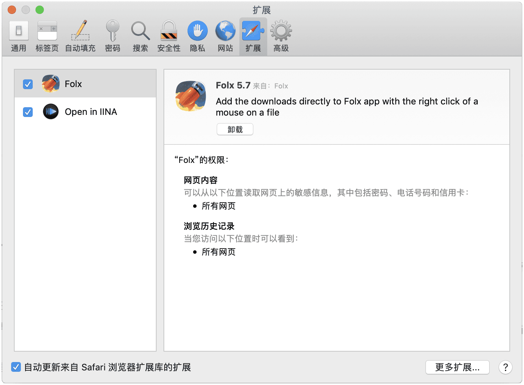
Task: Click the 来自: Folx developer label
Action: pyautogui.click(x=270, y=86)
